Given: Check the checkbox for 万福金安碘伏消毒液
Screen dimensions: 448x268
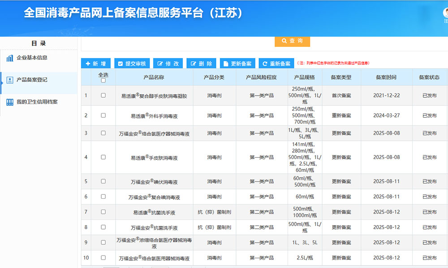Looking at the screenshot, I should [x=103, y=181].
